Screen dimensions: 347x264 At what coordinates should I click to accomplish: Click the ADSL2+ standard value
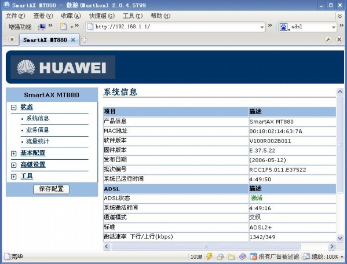(x=261, y=228)
